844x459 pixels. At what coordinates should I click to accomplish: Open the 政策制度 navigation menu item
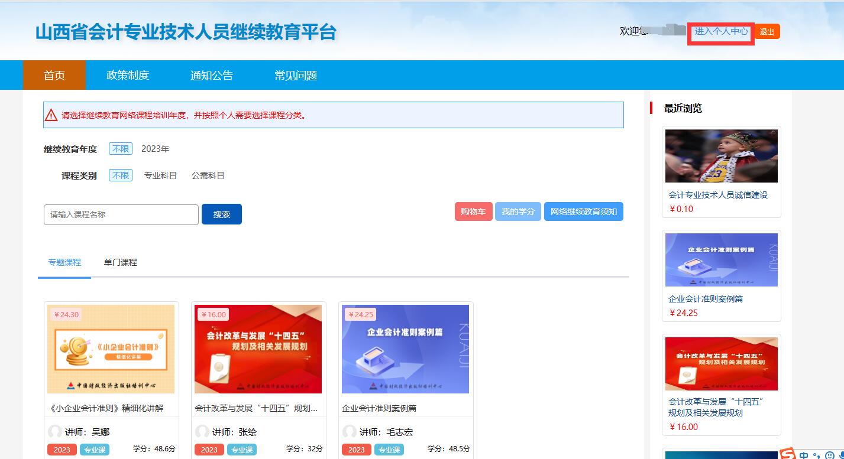(128, 75)
